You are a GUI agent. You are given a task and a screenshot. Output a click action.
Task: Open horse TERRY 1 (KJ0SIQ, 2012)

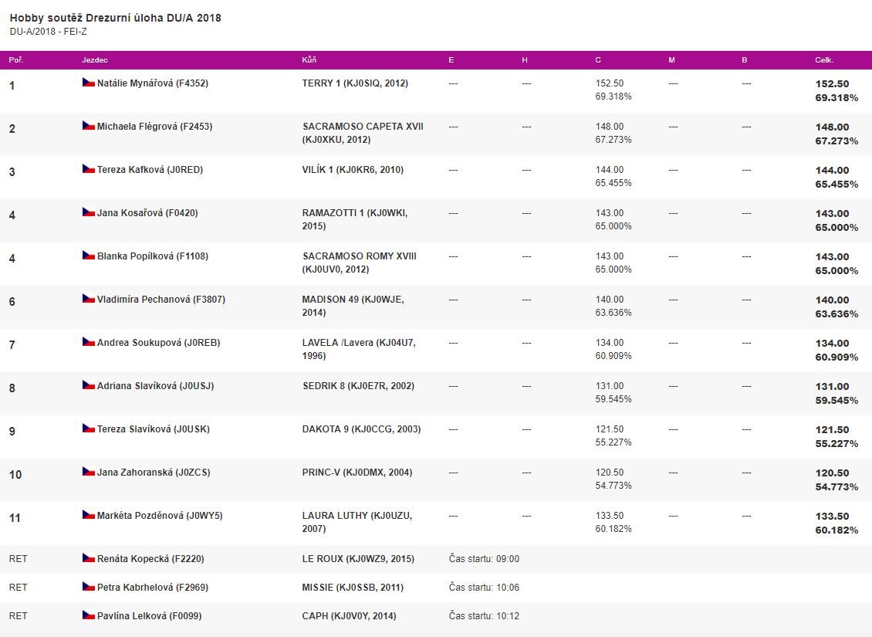355,83
